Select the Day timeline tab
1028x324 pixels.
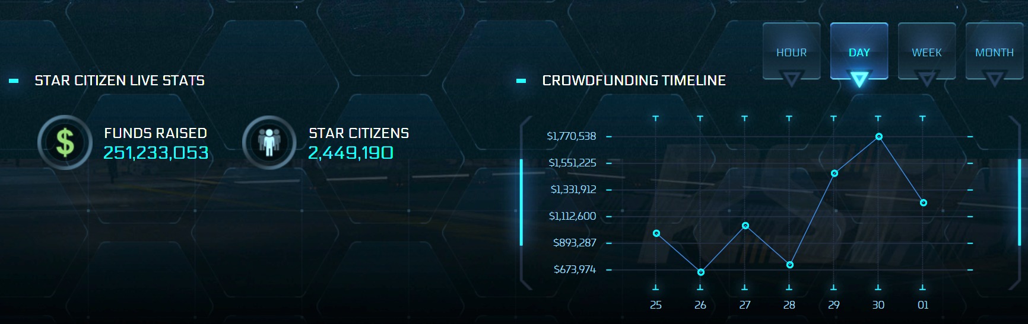(x=859, y=53)
